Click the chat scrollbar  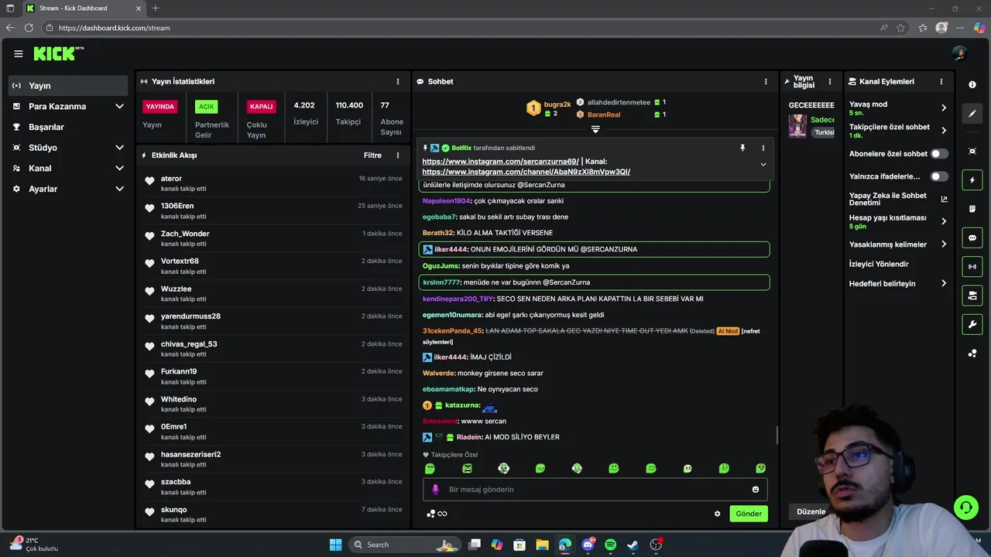[777, 435]
